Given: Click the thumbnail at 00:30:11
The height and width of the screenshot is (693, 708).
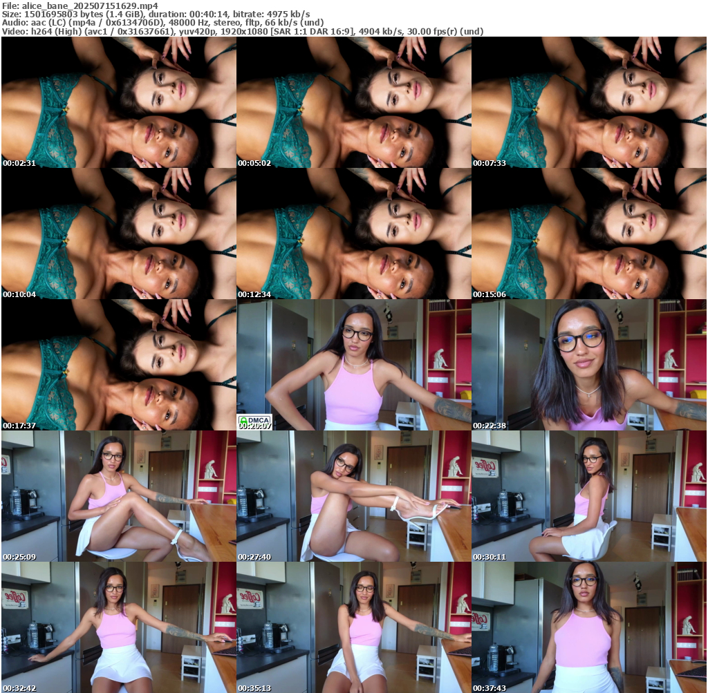Looking at the screenshot, I should pyautogui.click(x=588, y=496).
